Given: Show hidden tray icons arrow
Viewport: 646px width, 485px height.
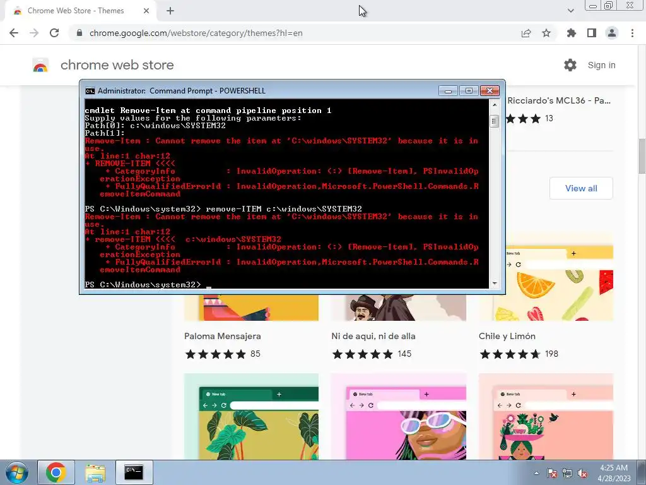Looking at the screenshot, I should pyautogui.click(x=536, y=473).
